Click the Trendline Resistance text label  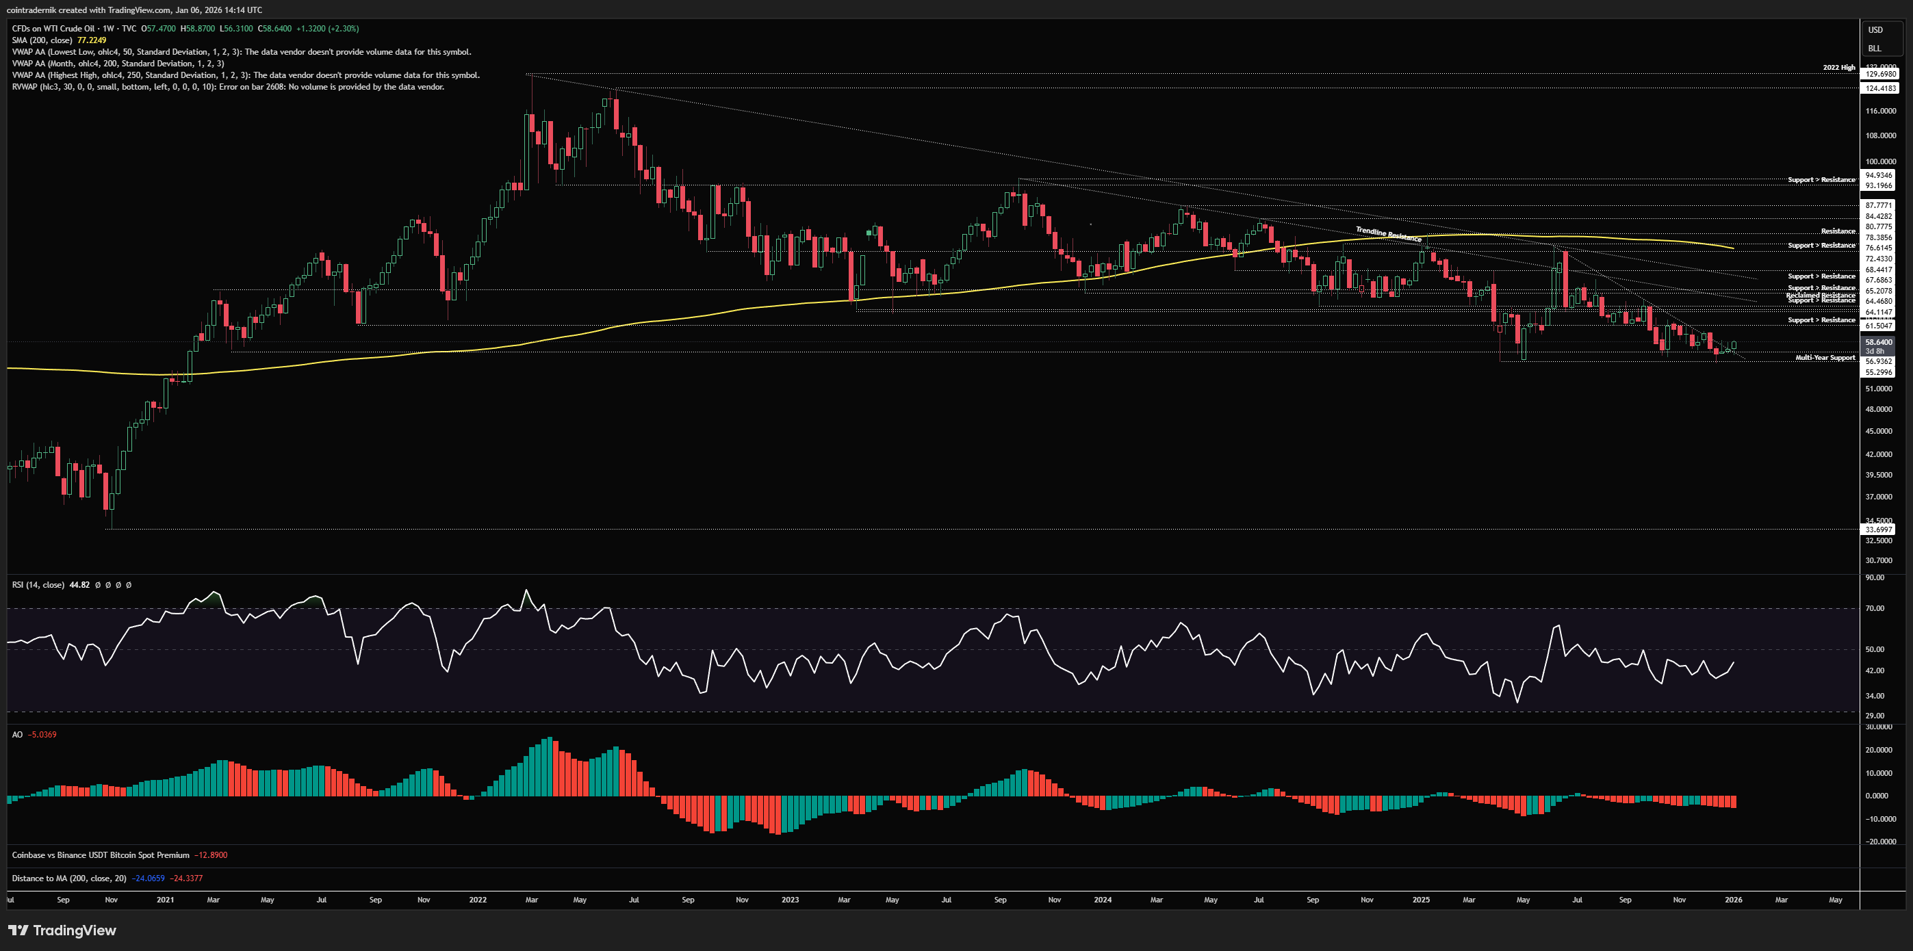(x=1388, y=235)
